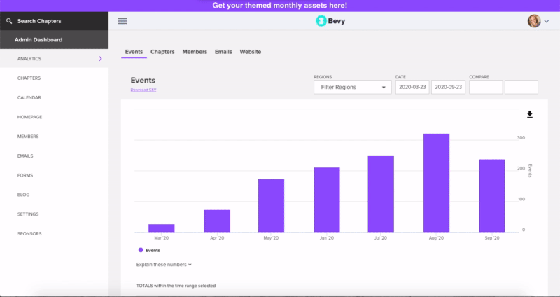The image size is (560, 297).
Task: Click the Download CSV link
Action: [143, 90]
